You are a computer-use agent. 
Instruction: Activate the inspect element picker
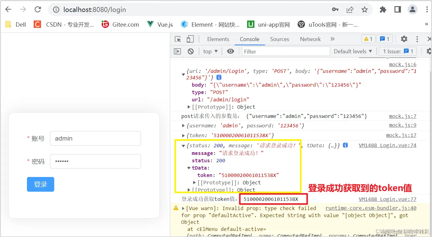click(178, 39)
